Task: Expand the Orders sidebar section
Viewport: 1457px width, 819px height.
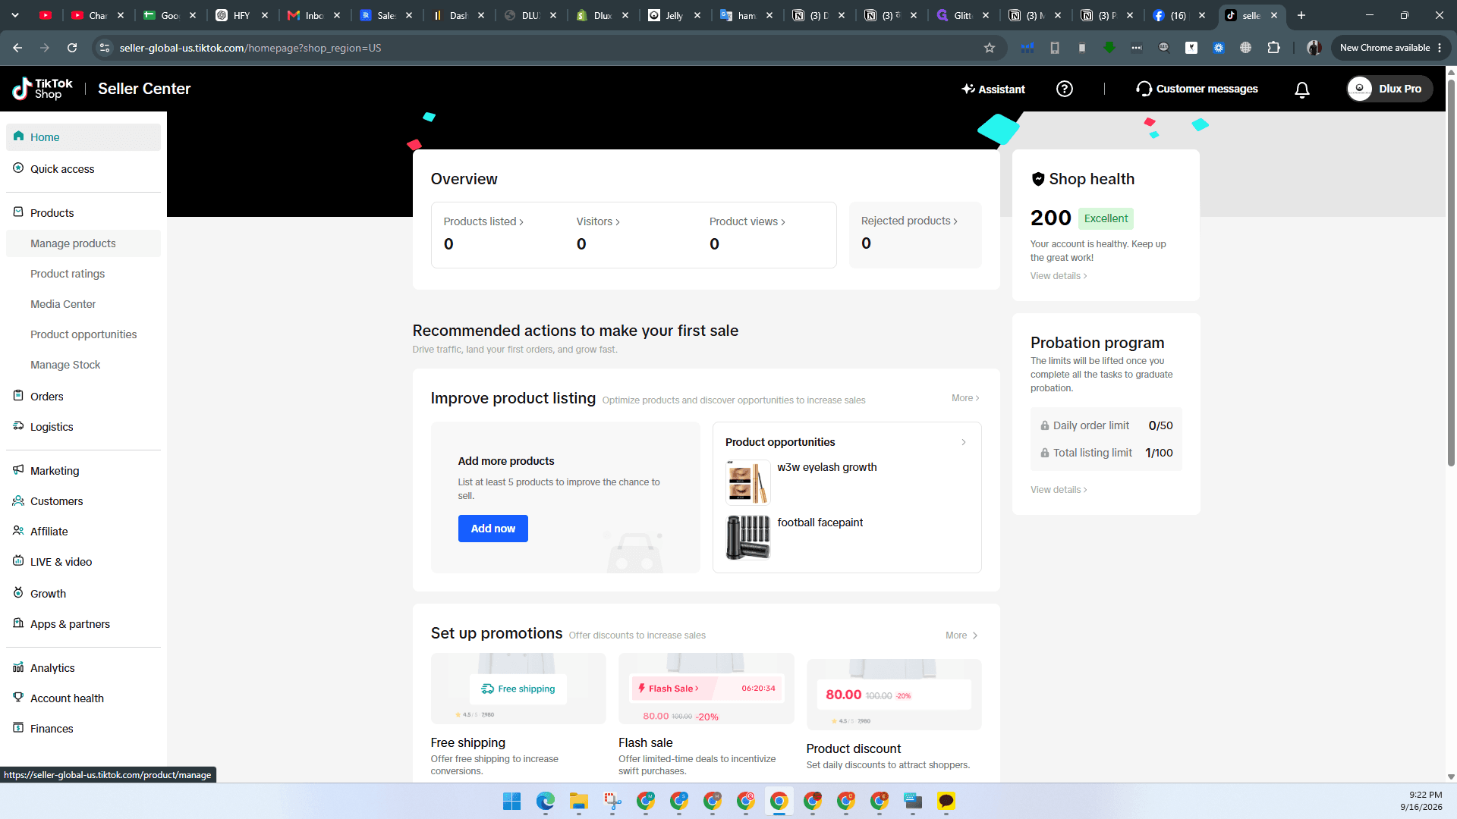Action: click(83, 397)
